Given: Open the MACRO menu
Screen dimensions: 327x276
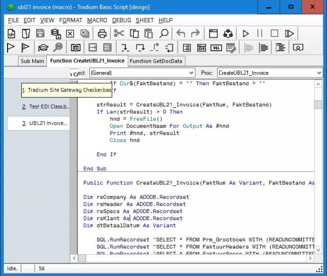Looking at the screenshot, I should coord(97,20).
